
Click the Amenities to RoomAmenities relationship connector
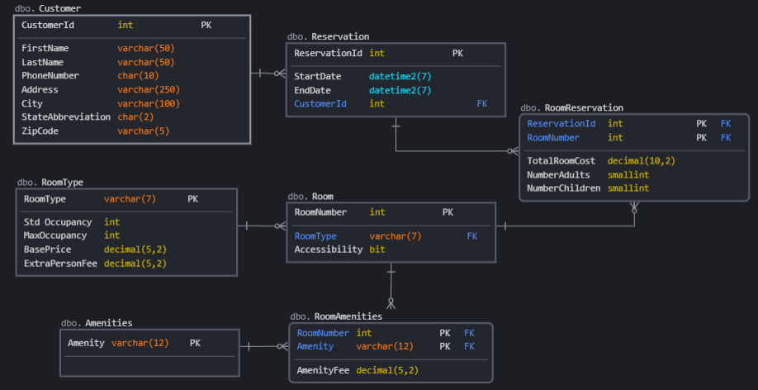[x=264, y=346]
